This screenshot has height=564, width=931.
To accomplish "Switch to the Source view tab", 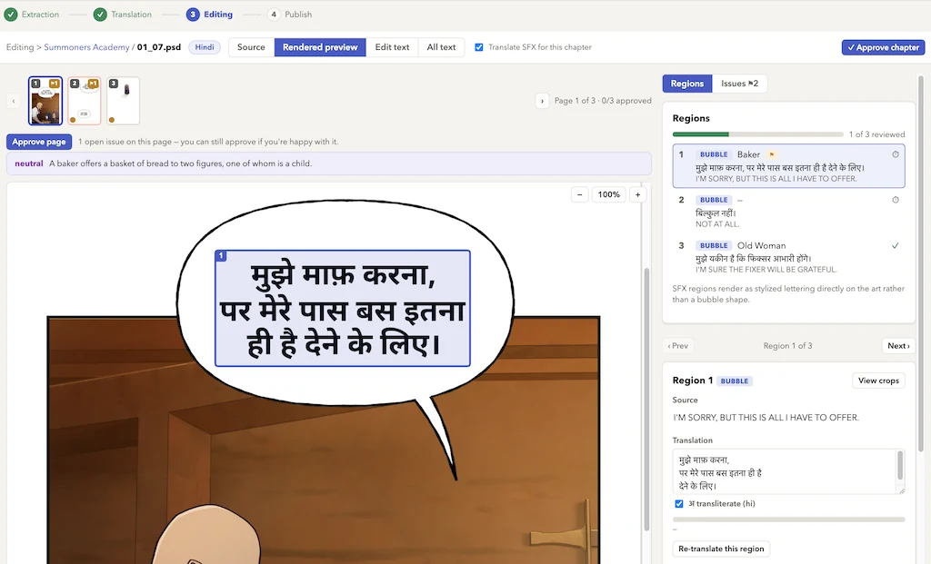I will (251, 47).
